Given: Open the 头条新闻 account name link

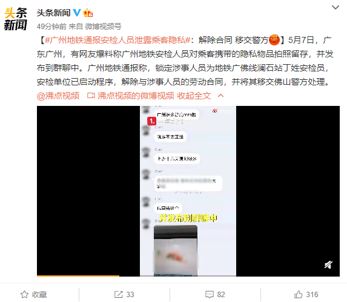Looking at the screenshot, I should click(53, 13).
